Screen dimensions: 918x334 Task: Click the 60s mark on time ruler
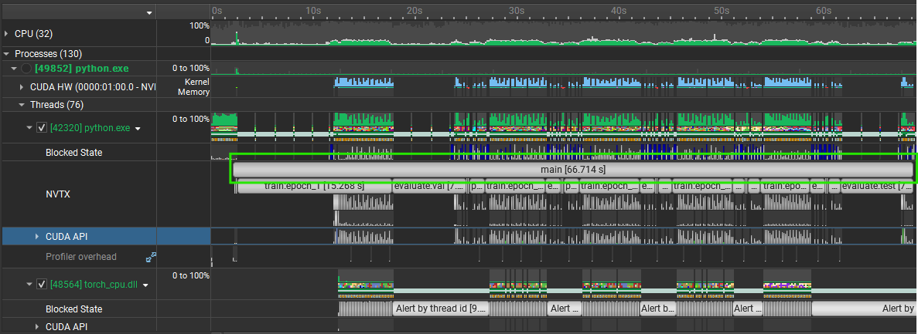823,11
